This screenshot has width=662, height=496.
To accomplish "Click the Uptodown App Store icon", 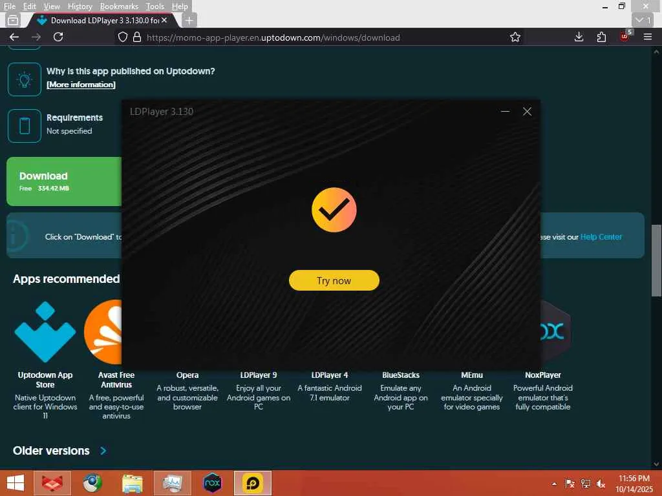I will pos(45,333).
